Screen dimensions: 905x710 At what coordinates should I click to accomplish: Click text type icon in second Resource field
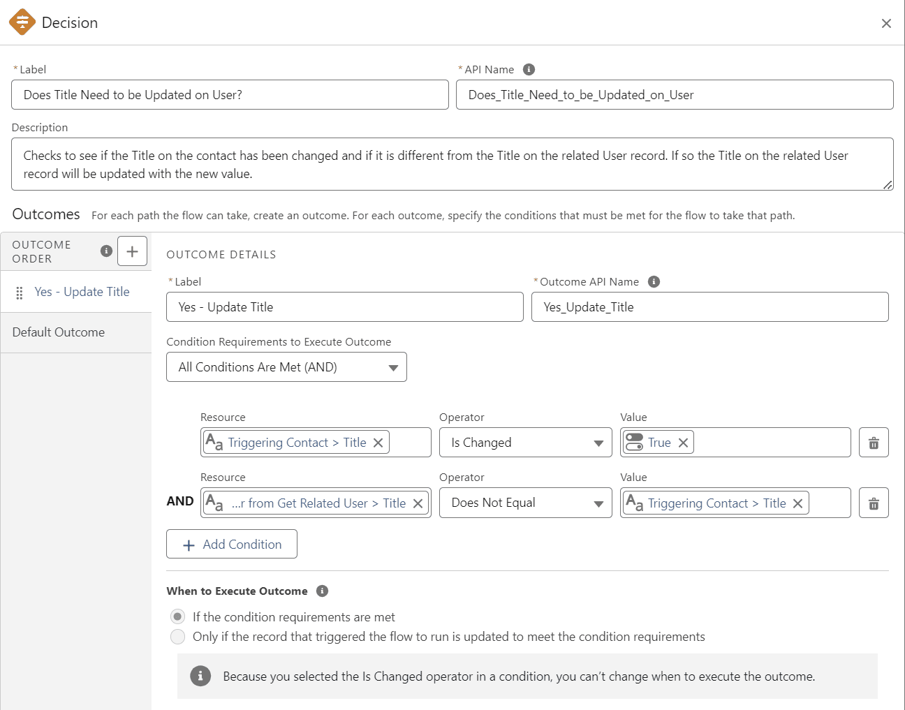coord(214,503)
